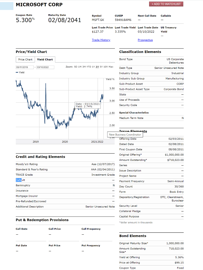This screenshot has width=203, height=270.
Task: Select the 5D chart zoom option
Action: pyautogui.click(x=75, y=67)
